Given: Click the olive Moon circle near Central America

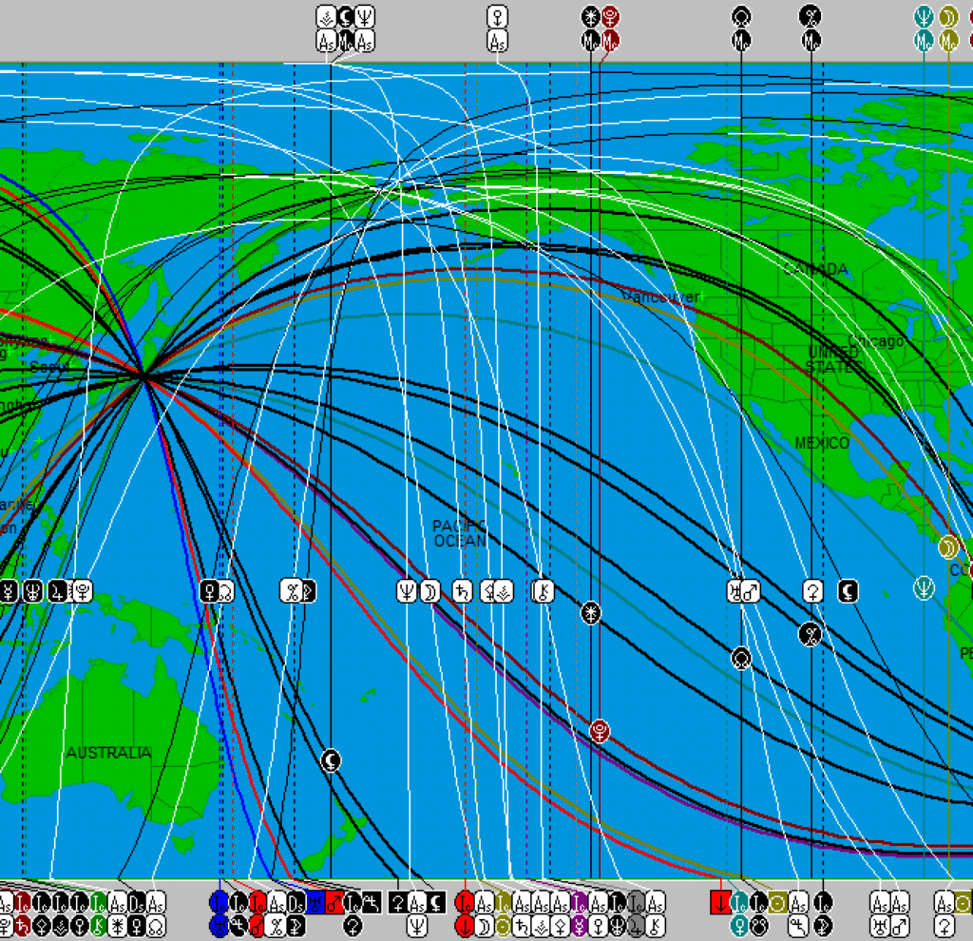Looking at the screenshot, I should (x=948, y=547).
